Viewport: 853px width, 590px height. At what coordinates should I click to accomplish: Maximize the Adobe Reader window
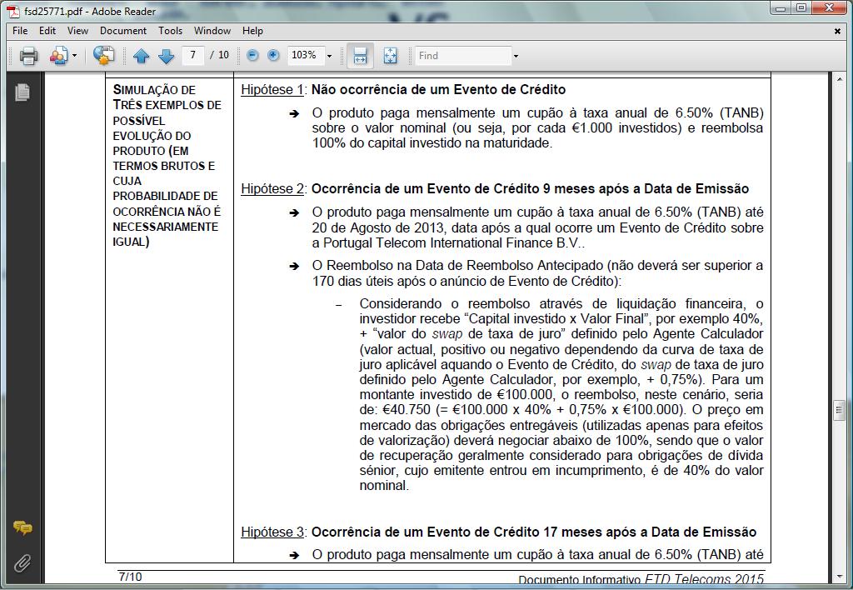point(801,8)
